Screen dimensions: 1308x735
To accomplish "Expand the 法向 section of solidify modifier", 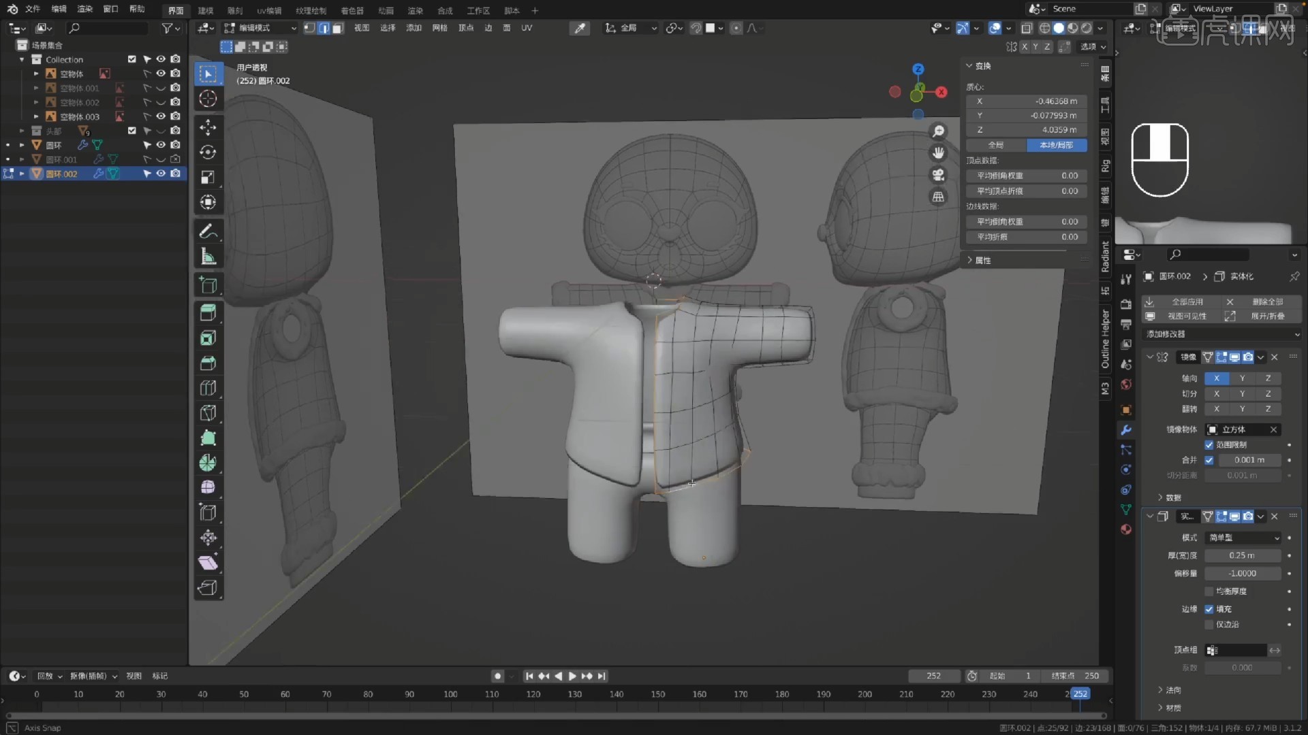I will [1159, 690].
